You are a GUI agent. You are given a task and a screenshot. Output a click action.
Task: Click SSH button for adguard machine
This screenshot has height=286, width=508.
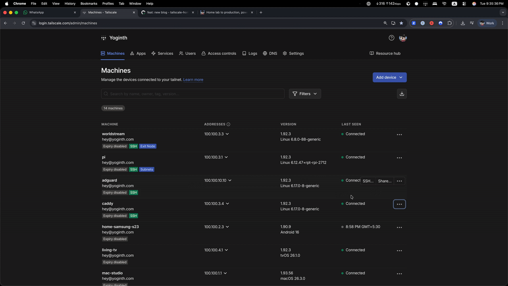pos(368,181)
